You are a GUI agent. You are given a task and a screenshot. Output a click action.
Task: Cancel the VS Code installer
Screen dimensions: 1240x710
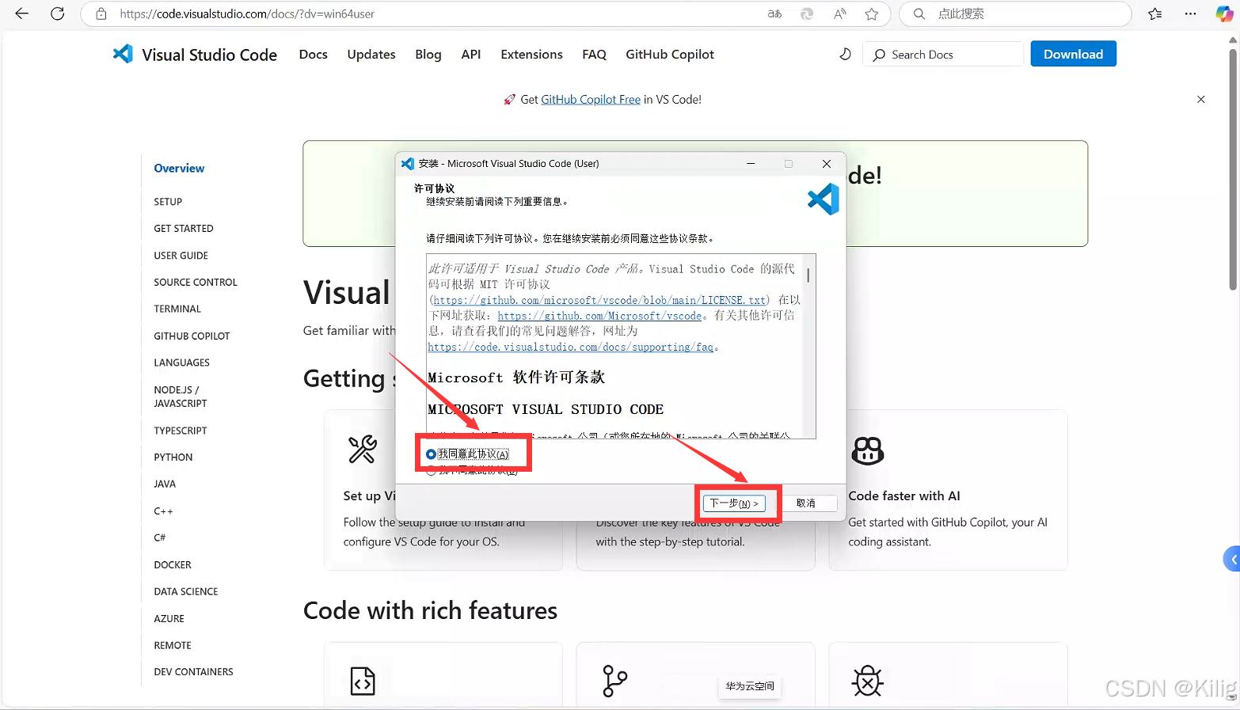click(806, 503)
